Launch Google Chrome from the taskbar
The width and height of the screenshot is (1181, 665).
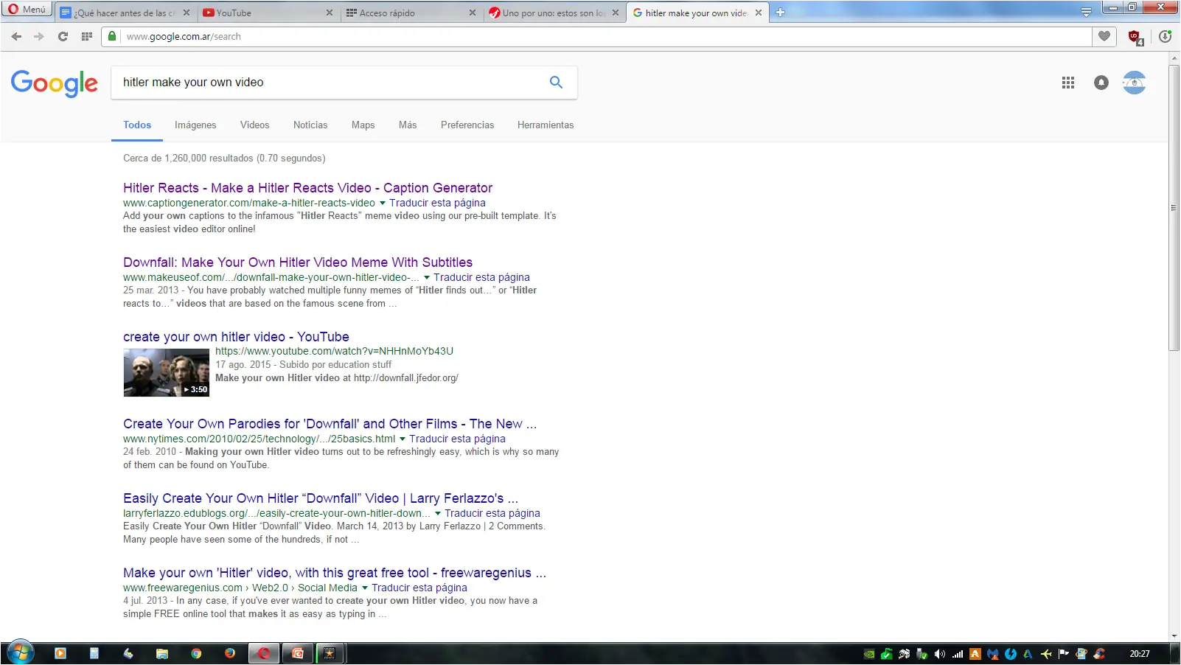(x=196, y=653)
